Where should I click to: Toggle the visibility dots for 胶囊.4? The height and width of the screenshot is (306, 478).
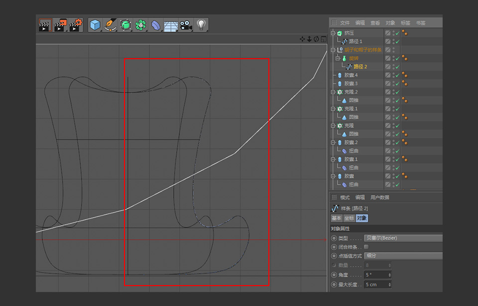pos(392,75)
